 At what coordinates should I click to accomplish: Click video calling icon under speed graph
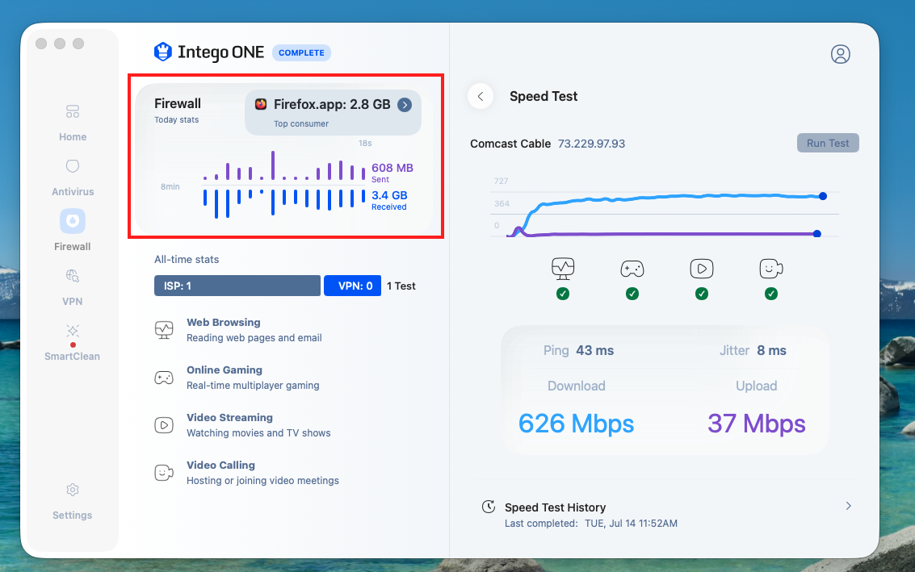click(x=771, y=268)
